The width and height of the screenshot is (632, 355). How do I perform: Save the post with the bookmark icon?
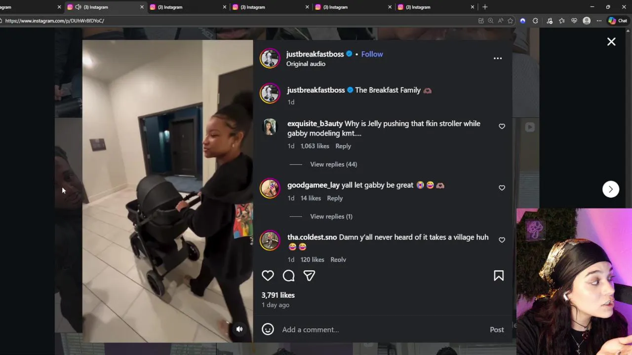499,276
